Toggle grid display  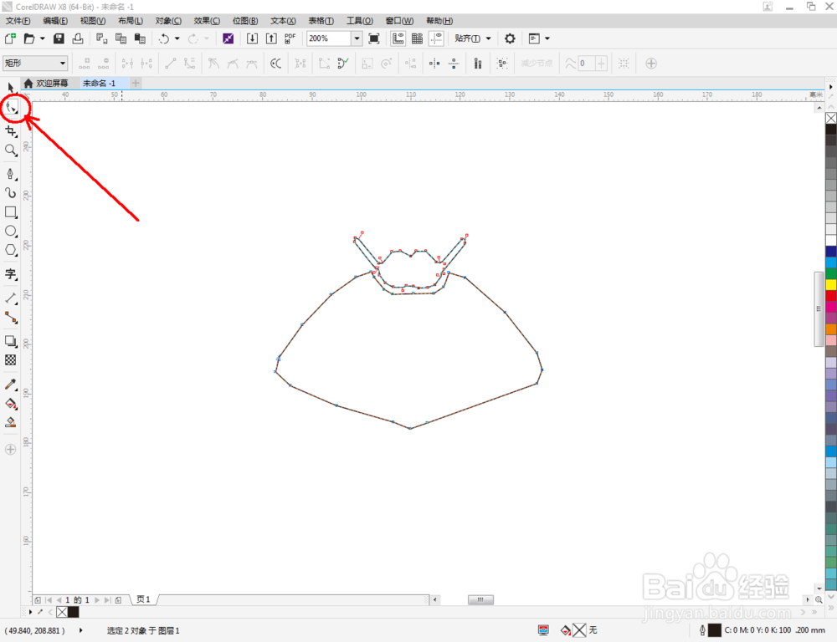click(418, 38)
